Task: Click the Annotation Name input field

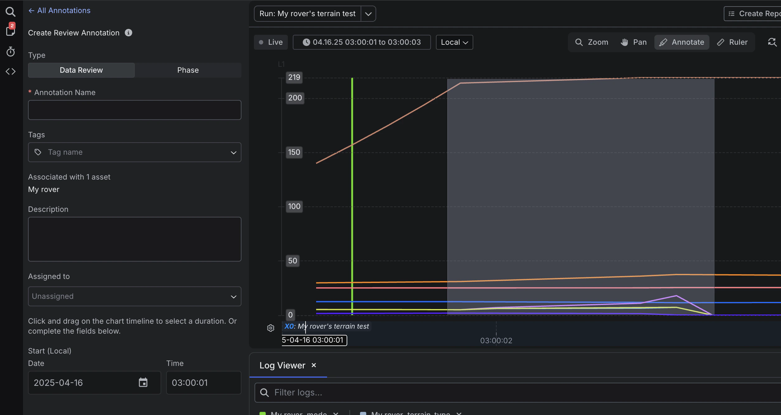Action: coord(134,110)
